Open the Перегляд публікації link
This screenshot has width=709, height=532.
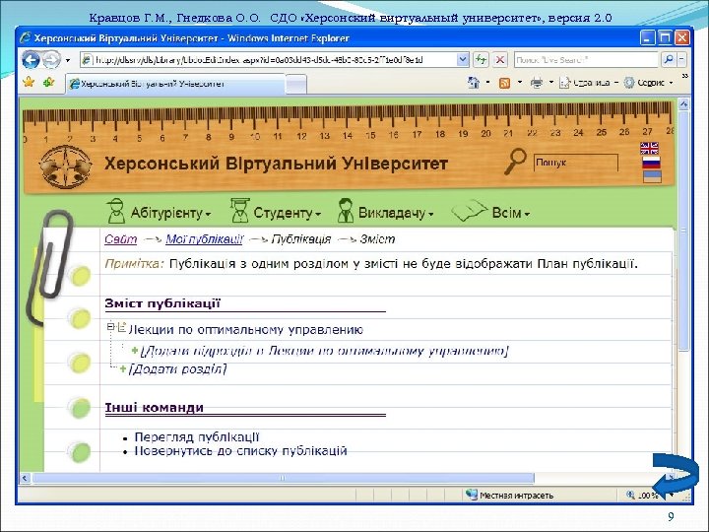(x=197, y=437)
